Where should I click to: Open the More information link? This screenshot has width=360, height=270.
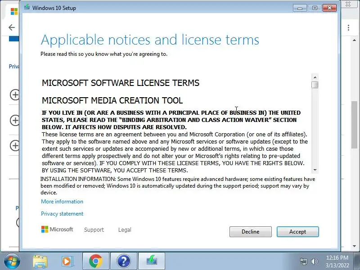point(62,202)
